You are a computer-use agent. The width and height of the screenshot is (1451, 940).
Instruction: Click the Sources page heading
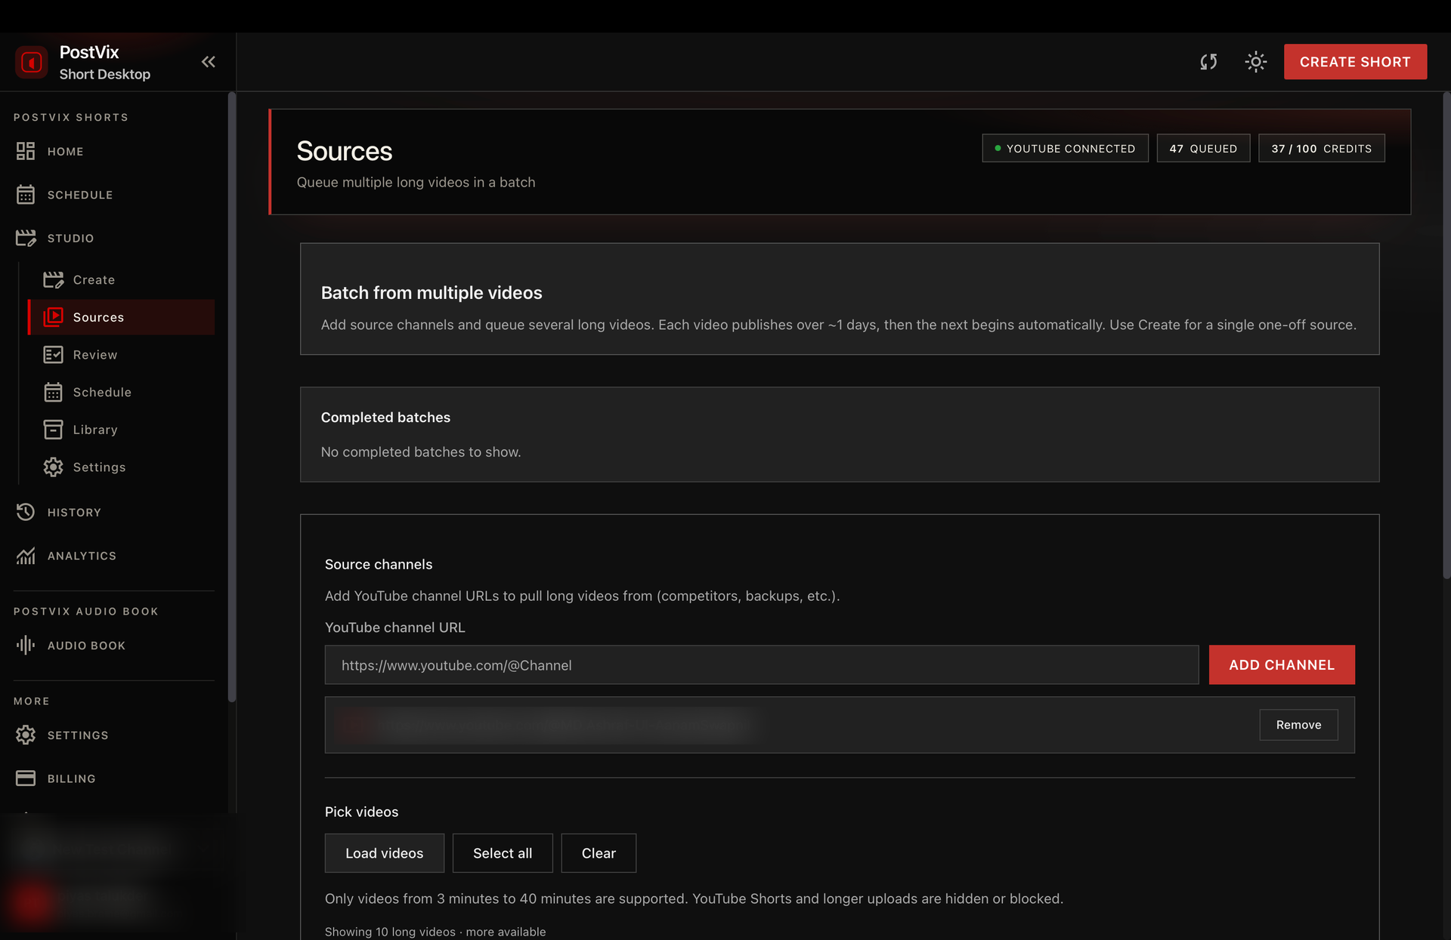(x=344, y=151)
